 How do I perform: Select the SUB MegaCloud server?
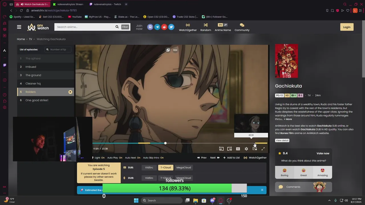[x=184, y=167]
